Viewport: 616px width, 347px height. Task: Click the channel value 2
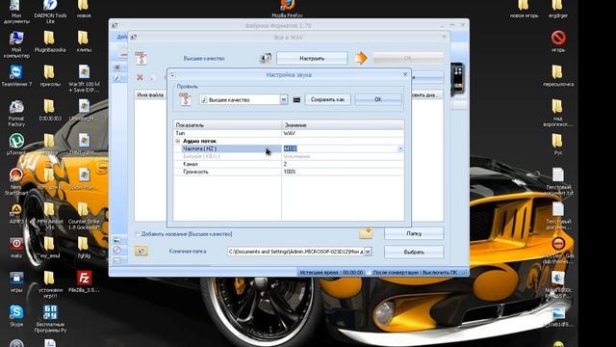[285, 164]
